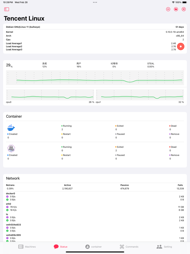Viewport: 190px width, 254px height.
Task: Switch to the Machines tab
Action: [x=27, y=247]
